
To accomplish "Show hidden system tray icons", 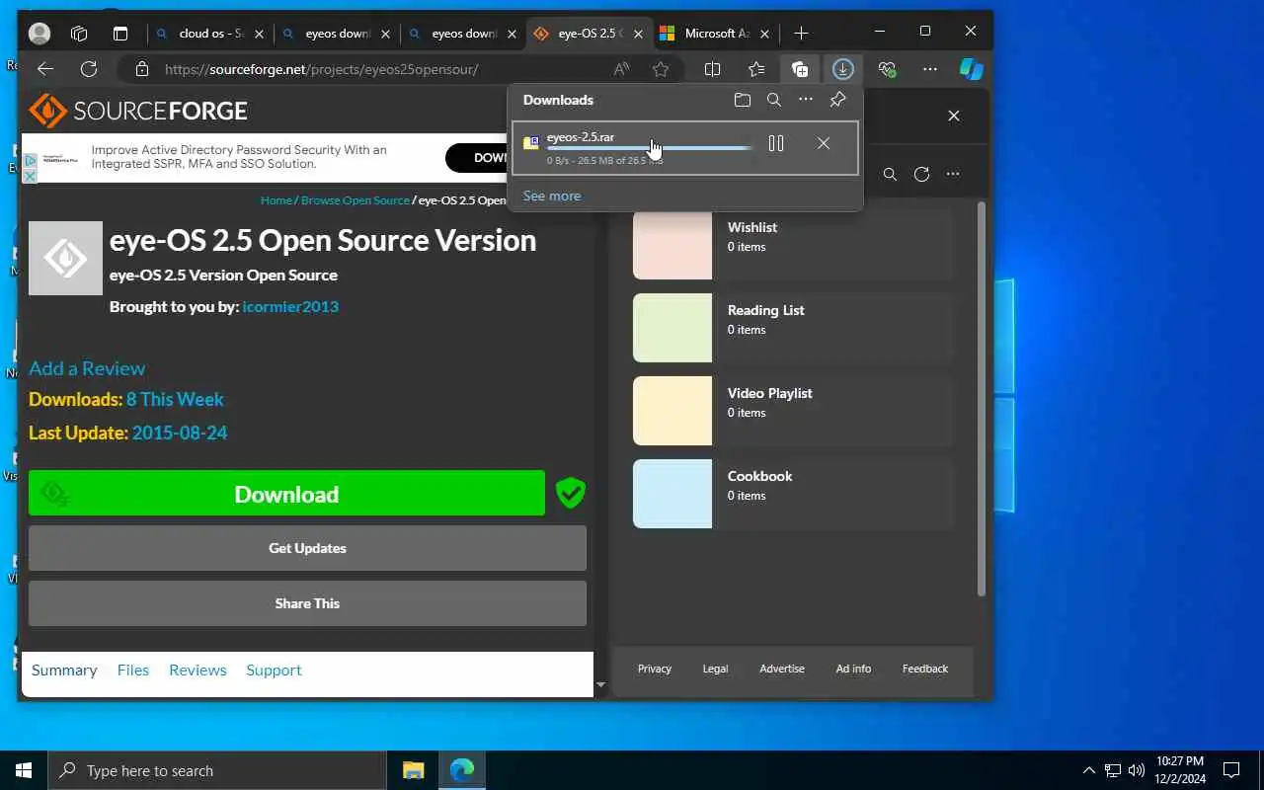I will pyautogui.click(x=1089, y=770).
